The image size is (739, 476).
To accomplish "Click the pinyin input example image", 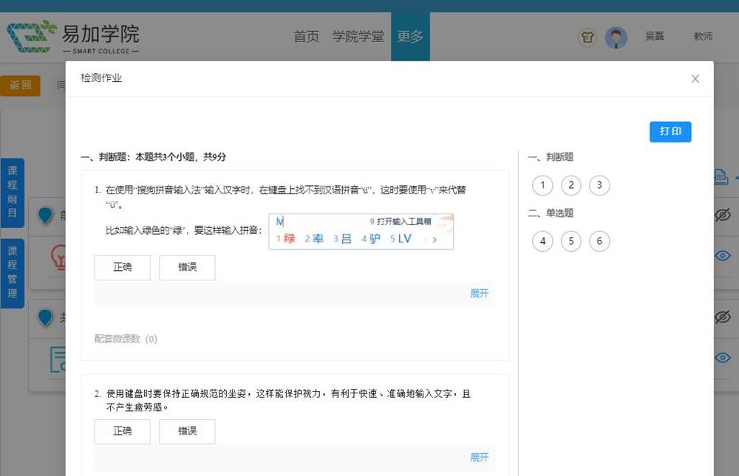I will point(361,231).
